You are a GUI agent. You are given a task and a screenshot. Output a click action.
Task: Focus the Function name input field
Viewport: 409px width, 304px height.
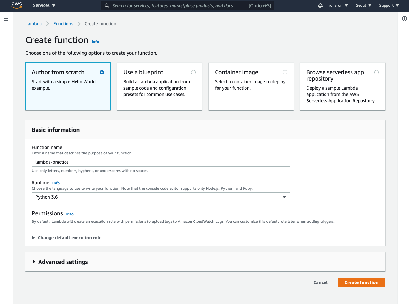[x=161, y=162]
